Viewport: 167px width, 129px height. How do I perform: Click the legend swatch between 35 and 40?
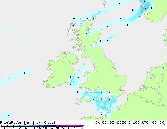click(65, 126)
